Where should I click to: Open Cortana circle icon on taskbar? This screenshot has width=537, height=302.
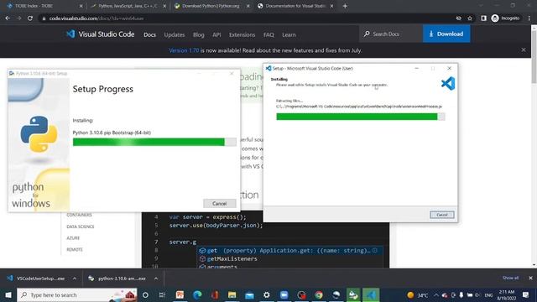click(x=145, y=294)
